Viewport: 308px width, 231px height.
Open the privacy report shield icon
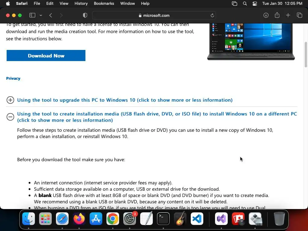click(x=85, y=15)
